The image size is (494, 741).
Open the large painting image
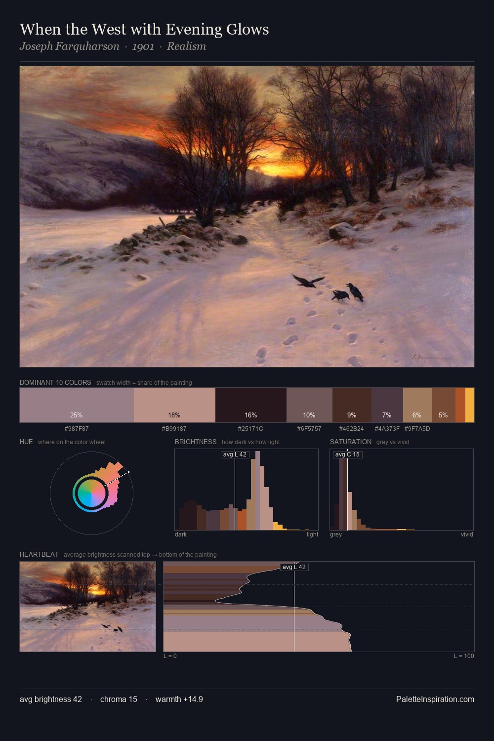[247, 216]
